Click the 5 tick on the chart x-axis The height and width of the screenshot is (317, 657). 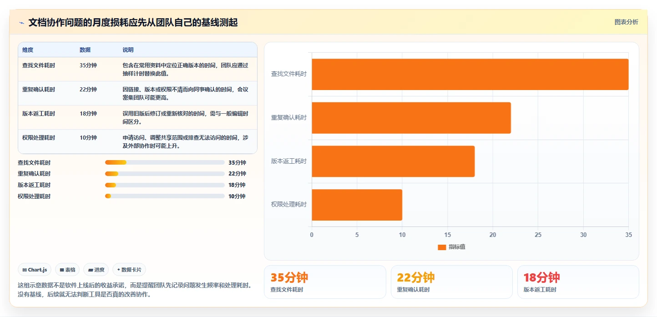click(357, 235)
